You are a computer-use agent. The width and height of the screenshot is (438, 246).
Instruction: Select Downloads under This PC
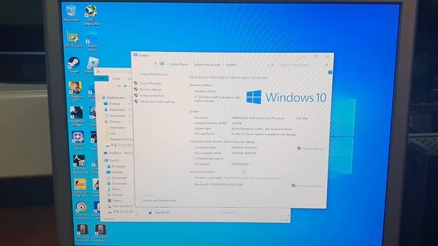coord(119,184)
